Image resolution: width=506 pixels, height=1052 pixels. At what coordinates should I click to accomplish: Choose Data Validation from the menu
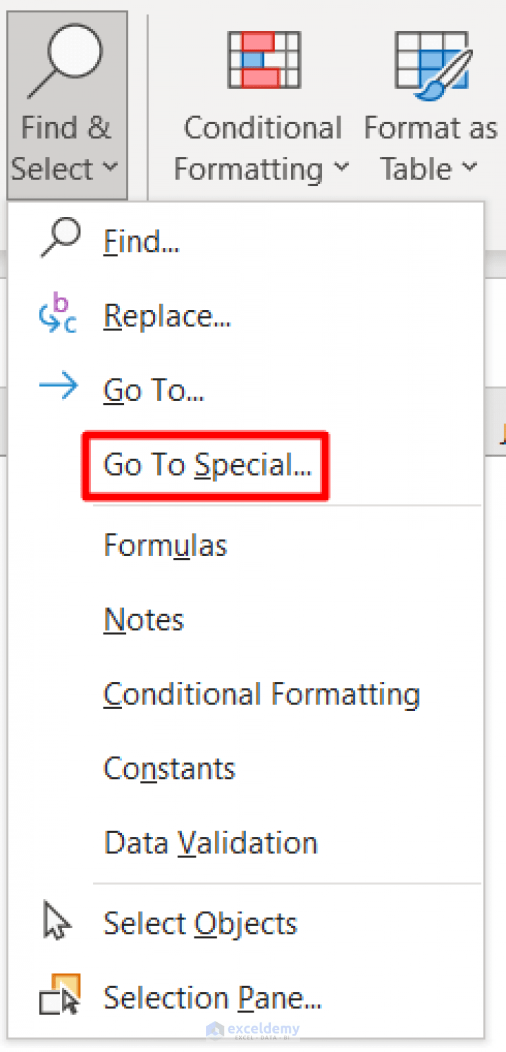click(x=210, y=842)
